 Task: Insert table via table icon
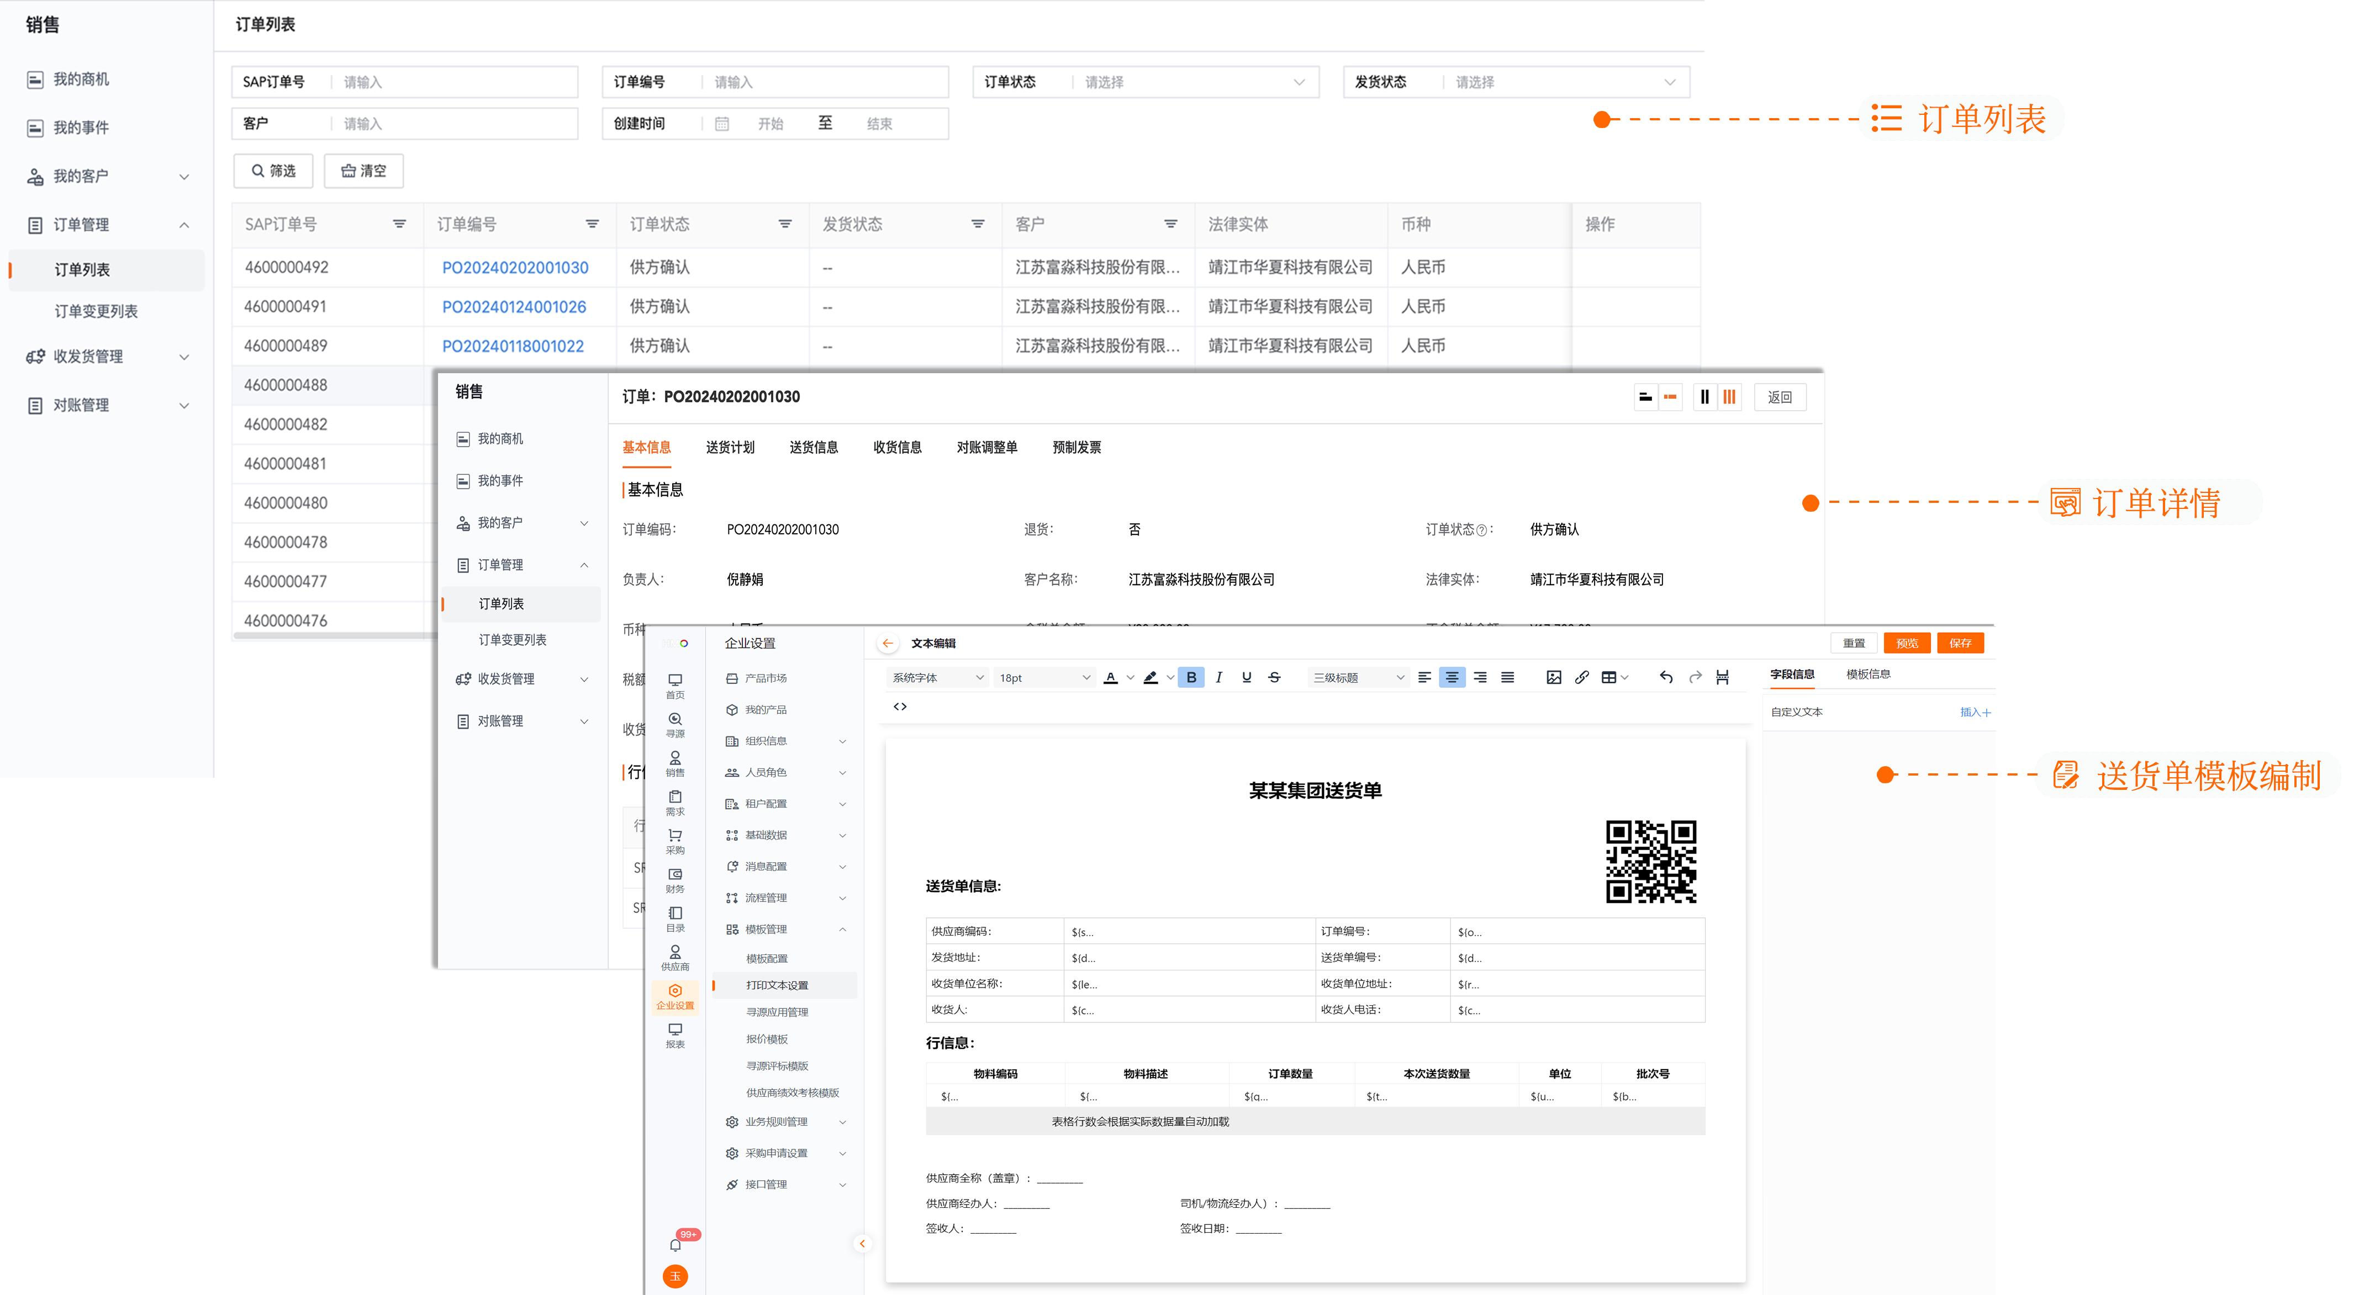1609,677
